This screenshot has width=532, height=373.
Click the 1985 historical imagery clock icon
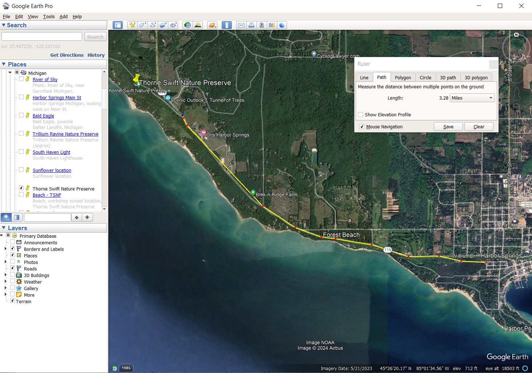pos(114,368)
